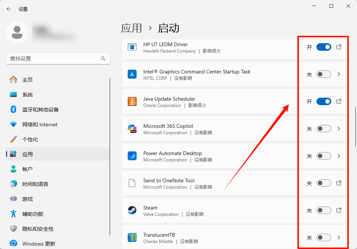Enable Microsoft 365 Copilot startup toggle
The image size is (357, 249).
(x=324, y=129)
